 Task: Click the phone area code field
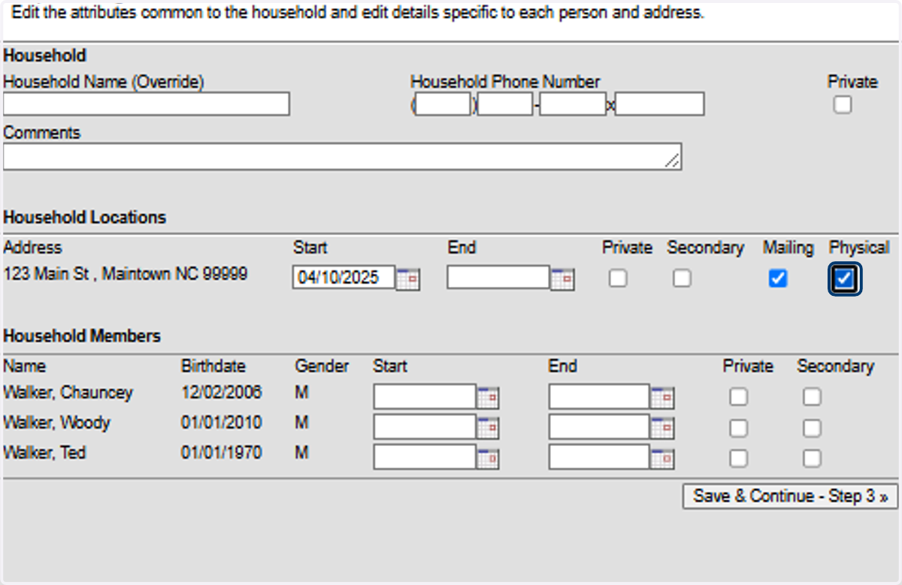[443, 104]
